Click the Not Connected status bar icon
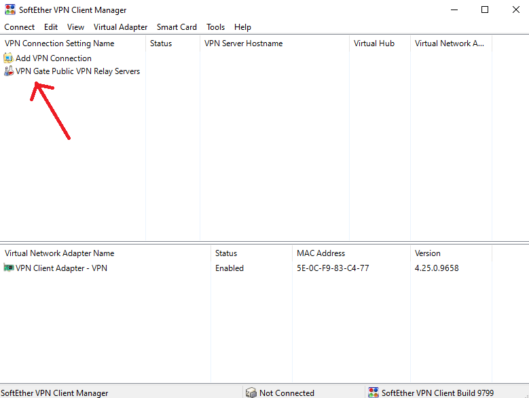 tap(251, 393)
